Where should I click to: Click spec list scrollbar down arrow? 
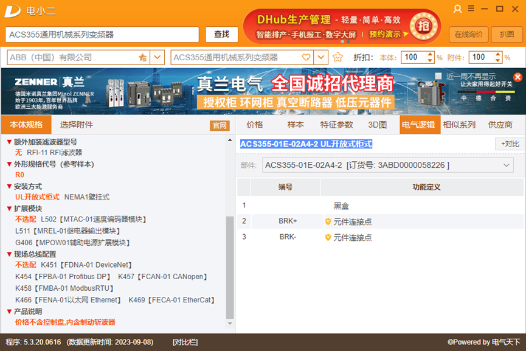click(x=230, y=324)
